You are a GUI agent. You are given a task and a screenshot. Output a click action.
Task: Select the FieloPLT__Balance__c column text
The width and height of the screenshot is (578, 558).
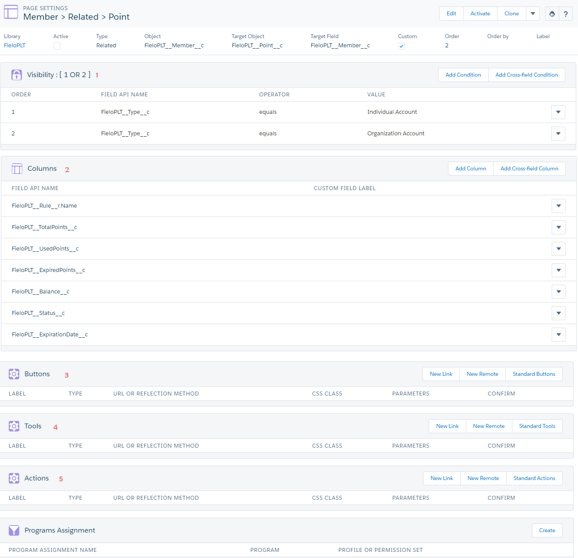(x=41, y=292)
